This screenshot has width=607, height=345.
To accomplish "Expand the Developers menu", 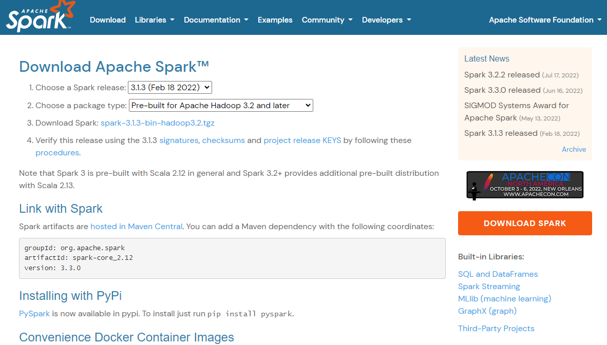I will click(x=386, y=19).
